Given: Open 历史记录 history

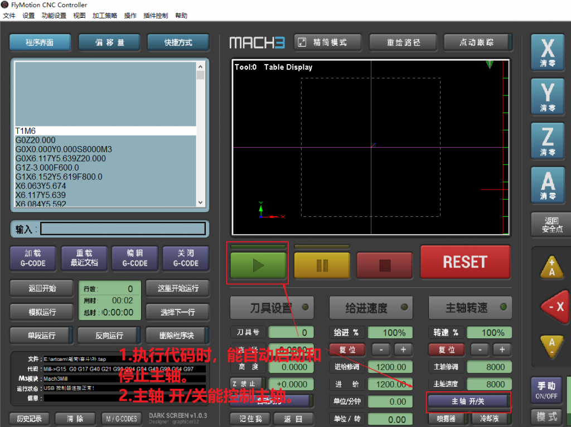Looking at the screenshot, I should [x=29, y=419].
